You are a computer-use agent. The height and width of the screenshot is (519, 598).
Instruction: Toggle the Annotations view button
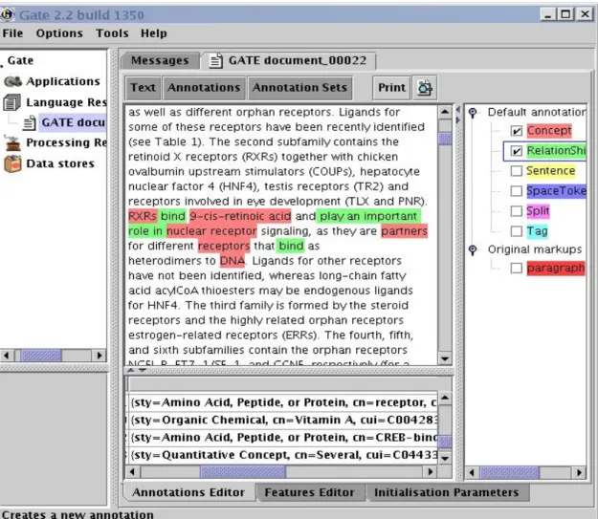point(204,88)
